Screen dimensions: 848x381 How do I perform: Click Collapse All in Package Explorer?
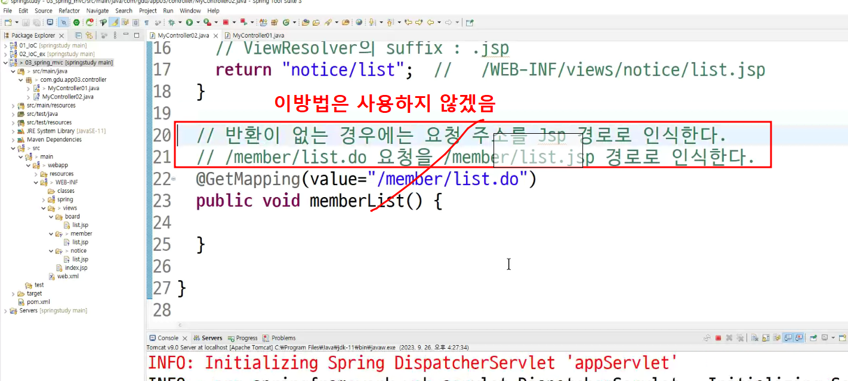(78, 35)
